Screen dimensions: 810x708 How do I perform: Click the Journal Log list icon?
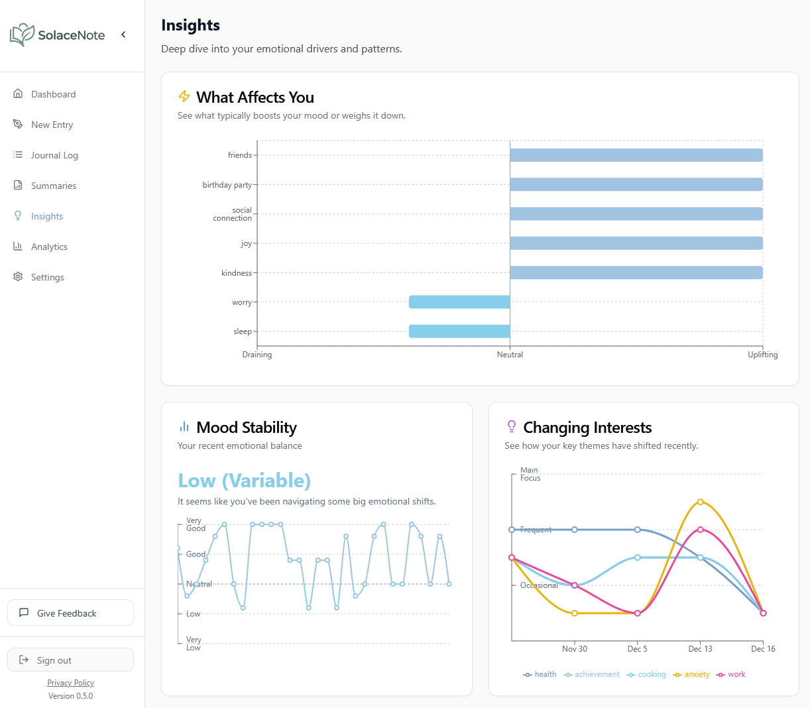17,154
